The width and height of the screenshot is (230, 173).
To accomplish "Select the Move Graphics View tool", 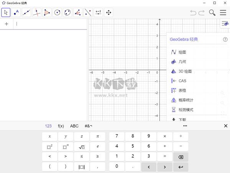I will (x=109, y=12).
